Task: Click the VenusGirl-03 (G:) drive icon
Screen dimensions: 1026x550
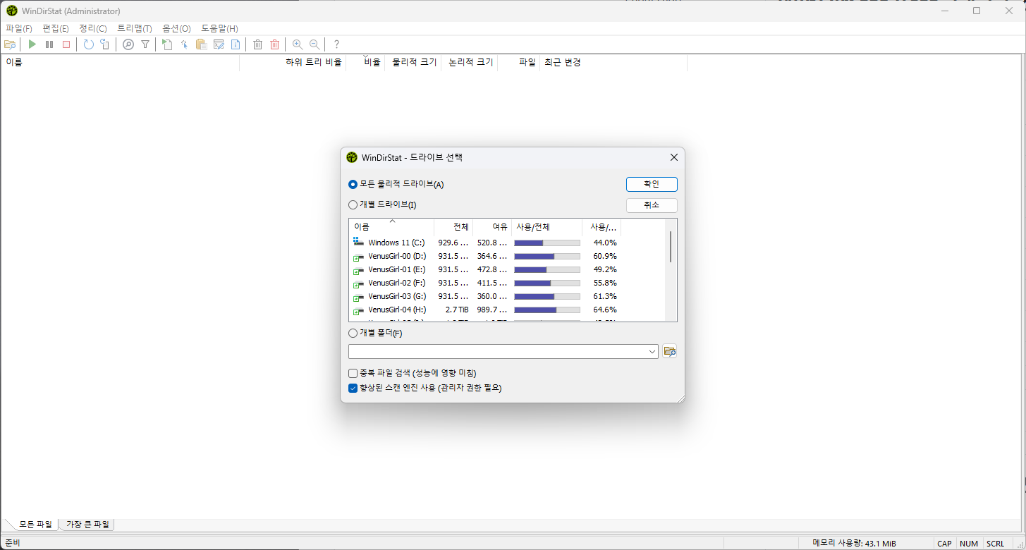Action: tap(358, 296)
